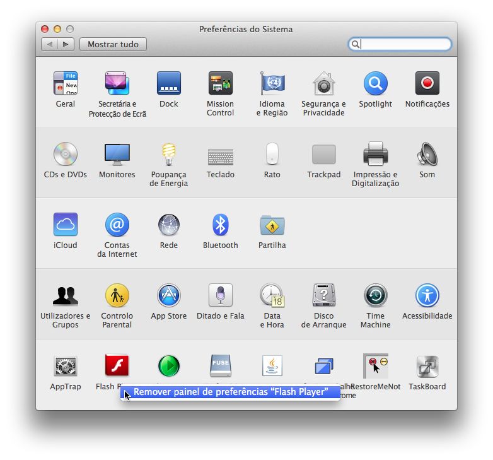
Task: Open Utilizadores e Grupos pane
Action: click(x=65, y=295)
